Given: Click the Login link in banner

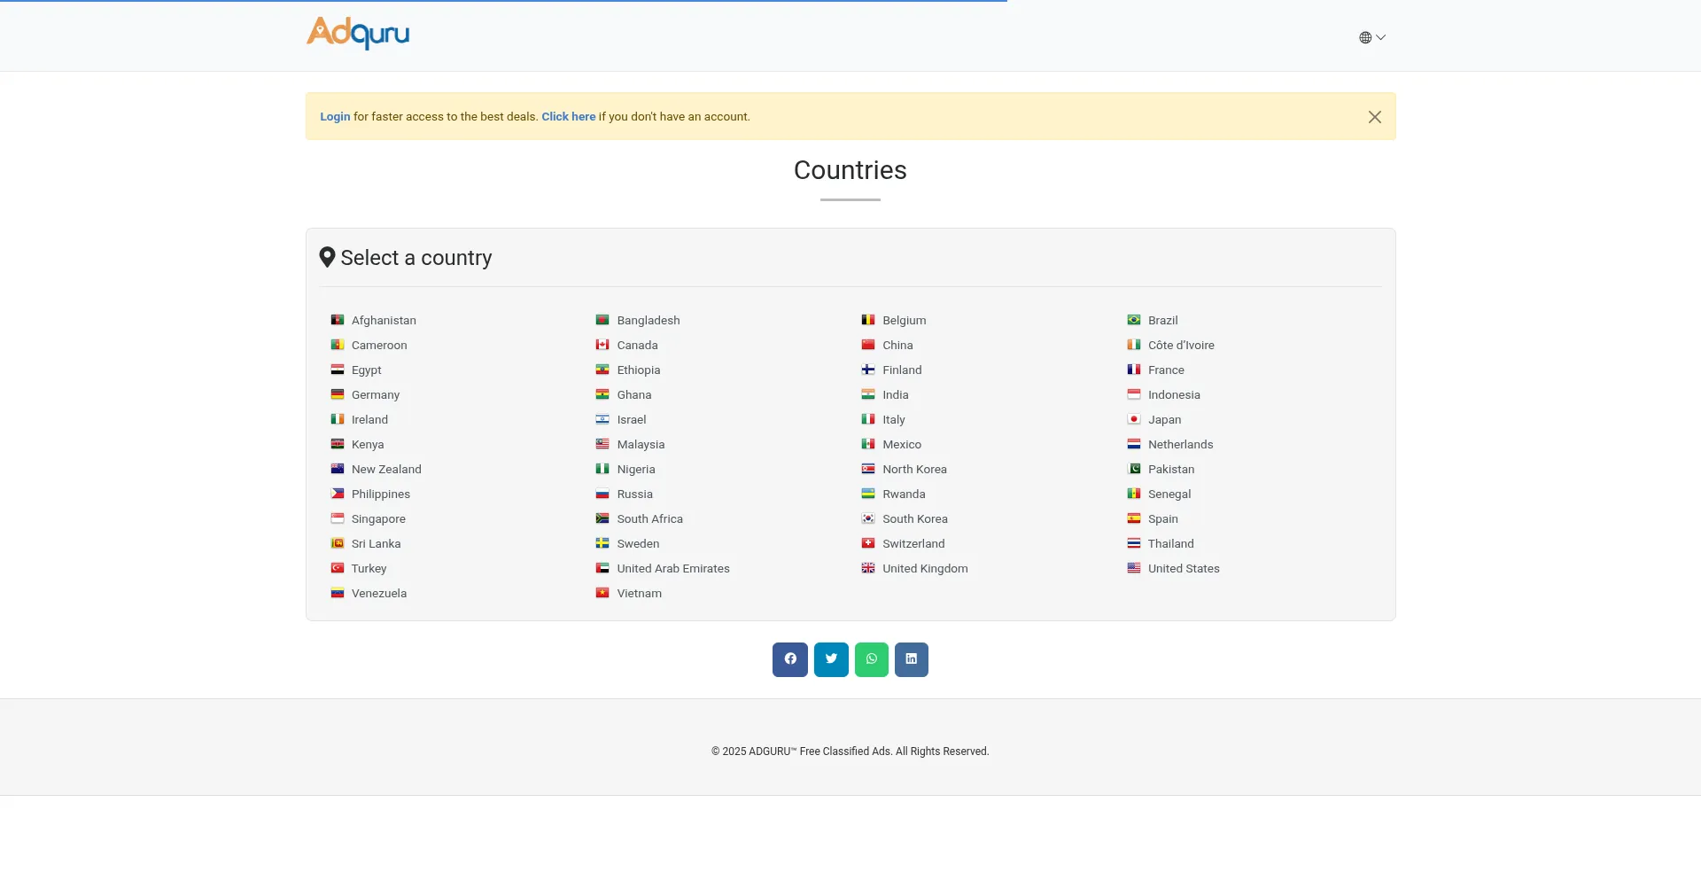Looking at the screenshot, I should (335, 117).
